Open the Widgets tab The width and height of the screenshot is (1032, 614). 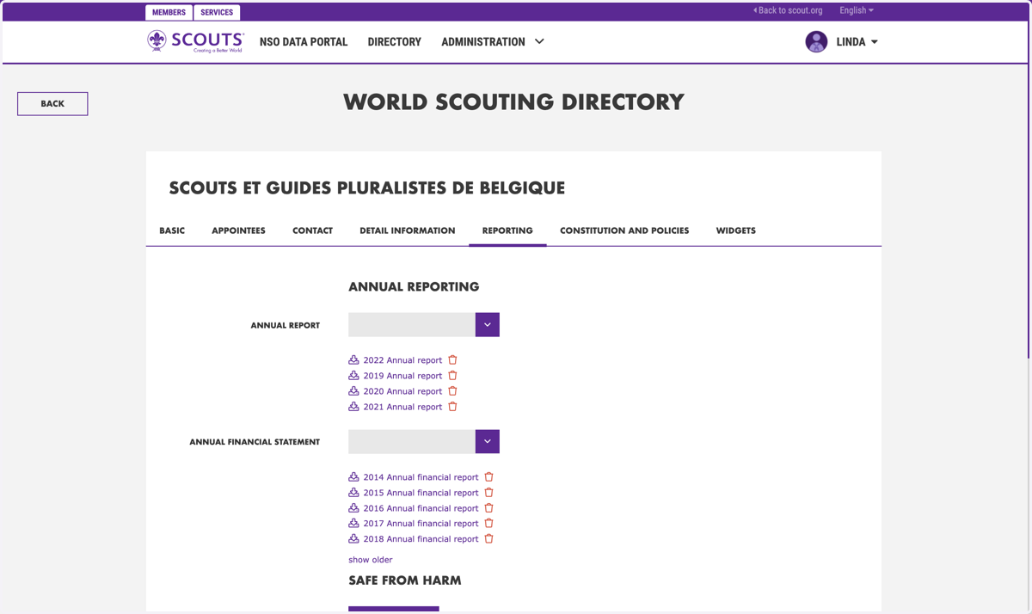coord(736,230)
